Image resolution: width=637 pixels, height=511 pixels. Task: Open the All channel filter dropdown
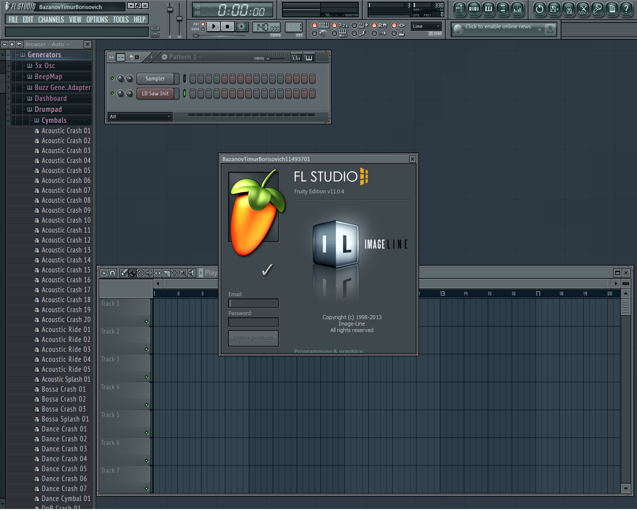pos(140,117)
